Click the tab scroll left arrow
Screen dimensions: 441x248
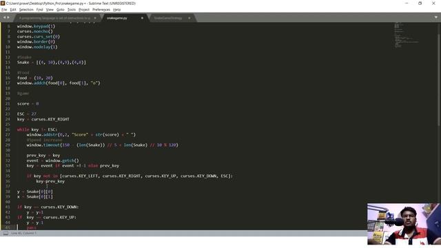tap(4, 17)
